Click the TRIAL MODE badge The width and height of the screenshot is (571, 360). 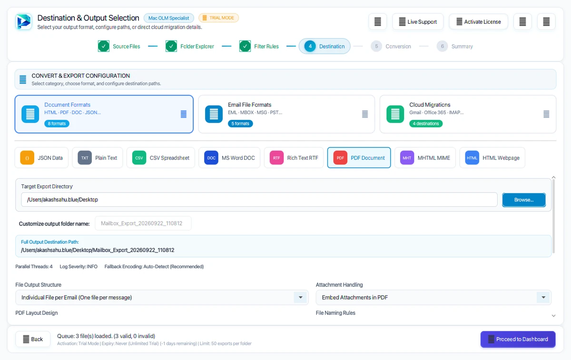(218, 18)
